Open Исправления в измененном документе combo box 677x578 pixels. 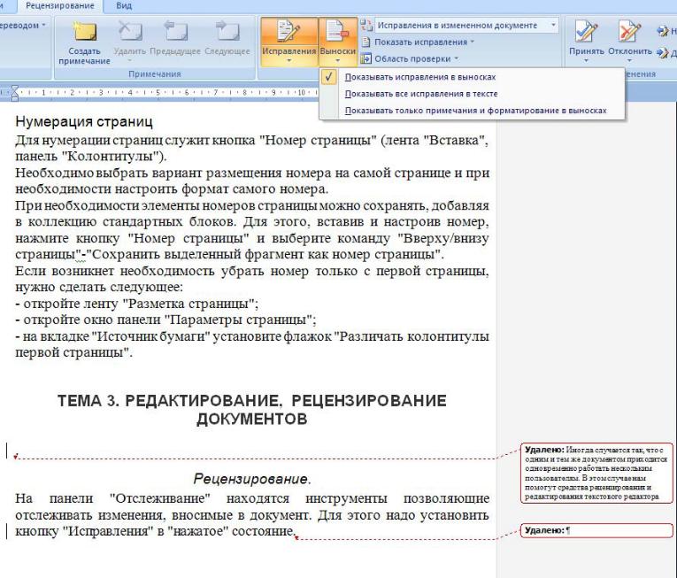[466, 26]
